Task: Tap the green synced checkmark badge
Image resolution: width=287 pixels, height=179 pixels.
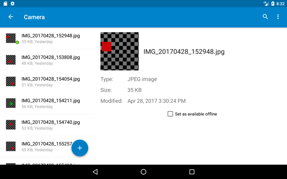Action: click(17, 42)
